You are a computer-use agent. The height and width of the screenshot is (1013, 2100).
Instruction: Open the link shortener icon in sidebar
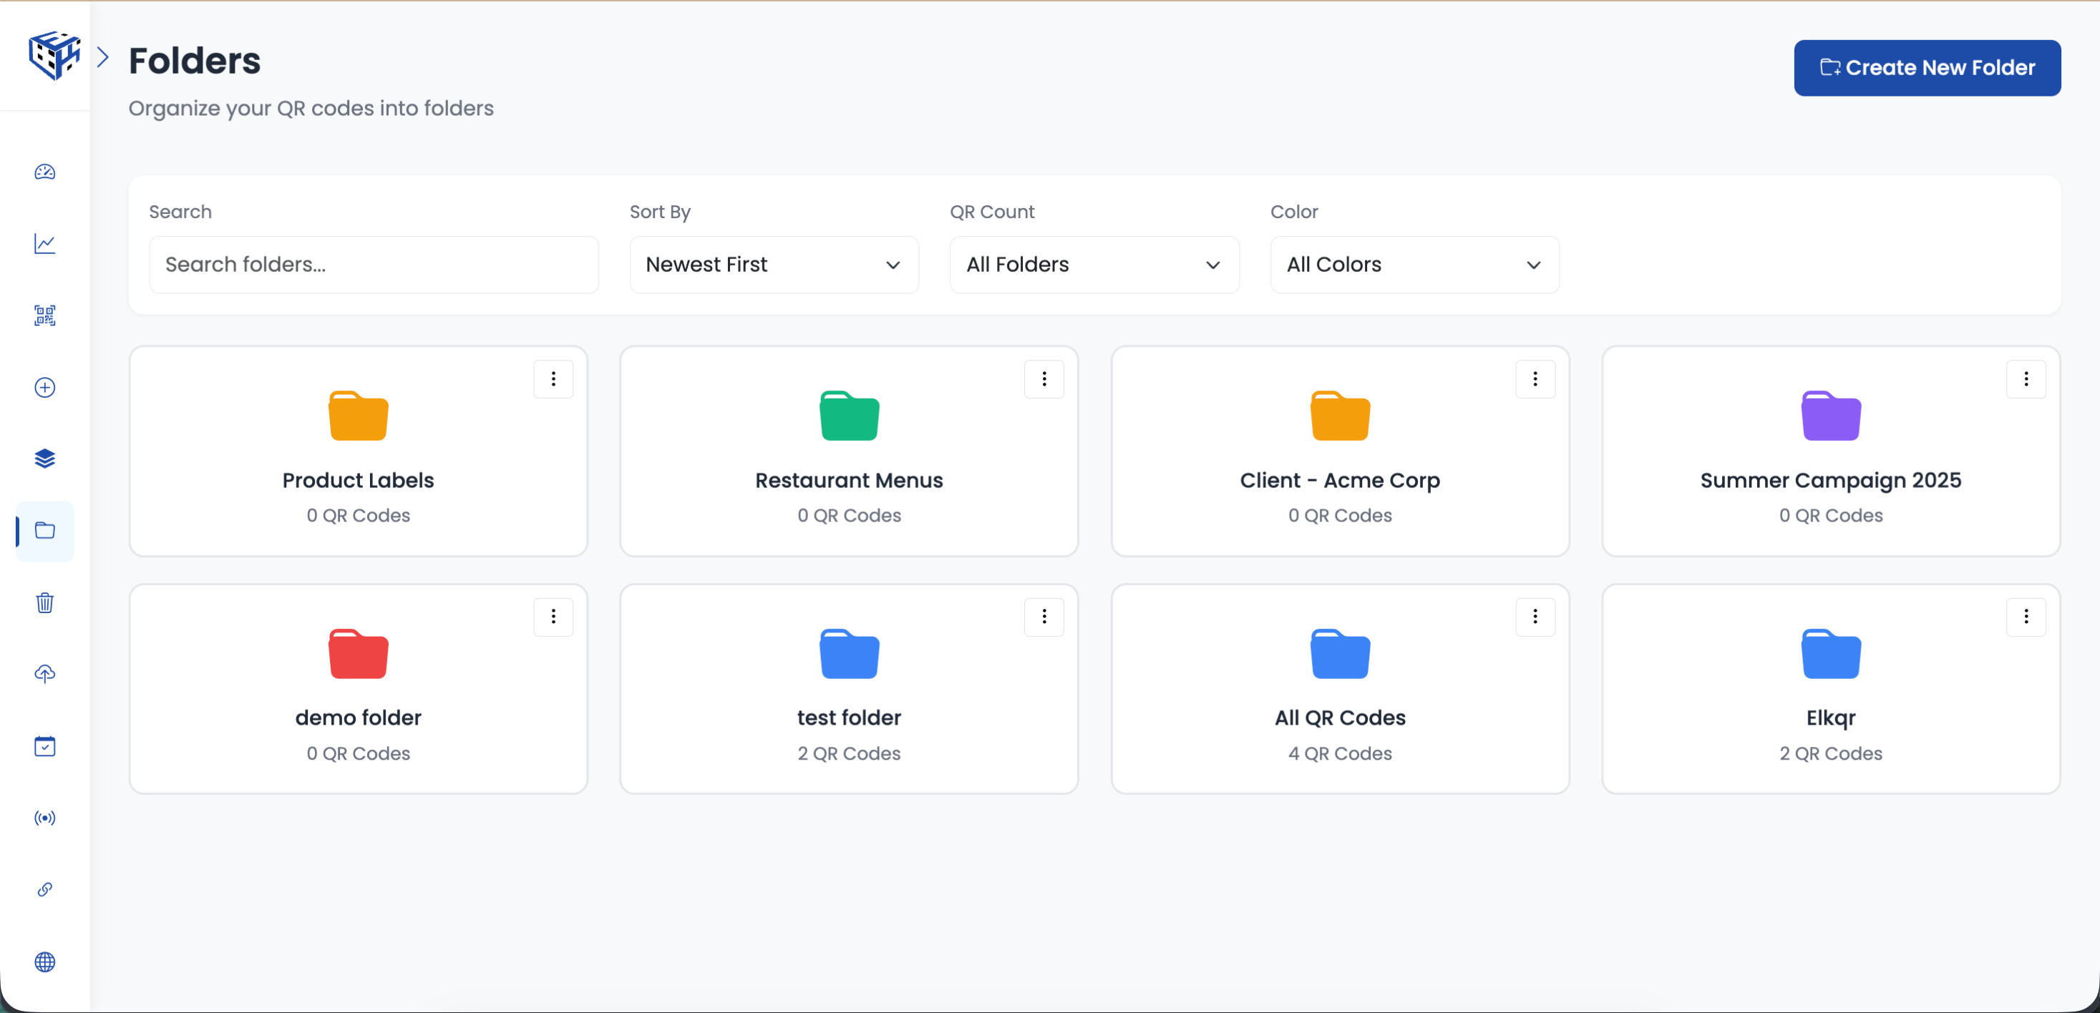tap(45, 889)
